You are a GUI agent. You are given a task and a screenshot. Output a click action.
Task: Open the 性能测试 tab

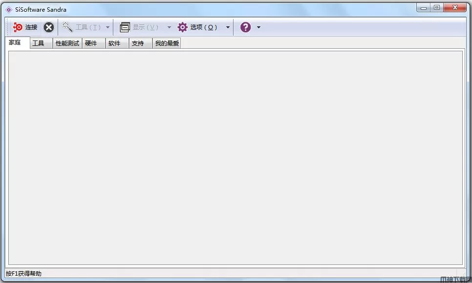67,43
